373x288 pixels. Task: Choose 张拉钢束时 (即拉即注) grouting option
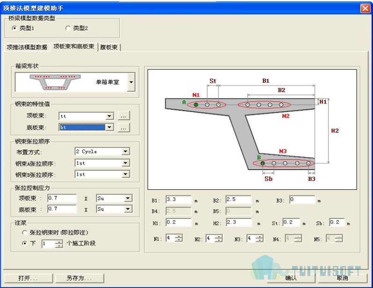tap(24, 233)
